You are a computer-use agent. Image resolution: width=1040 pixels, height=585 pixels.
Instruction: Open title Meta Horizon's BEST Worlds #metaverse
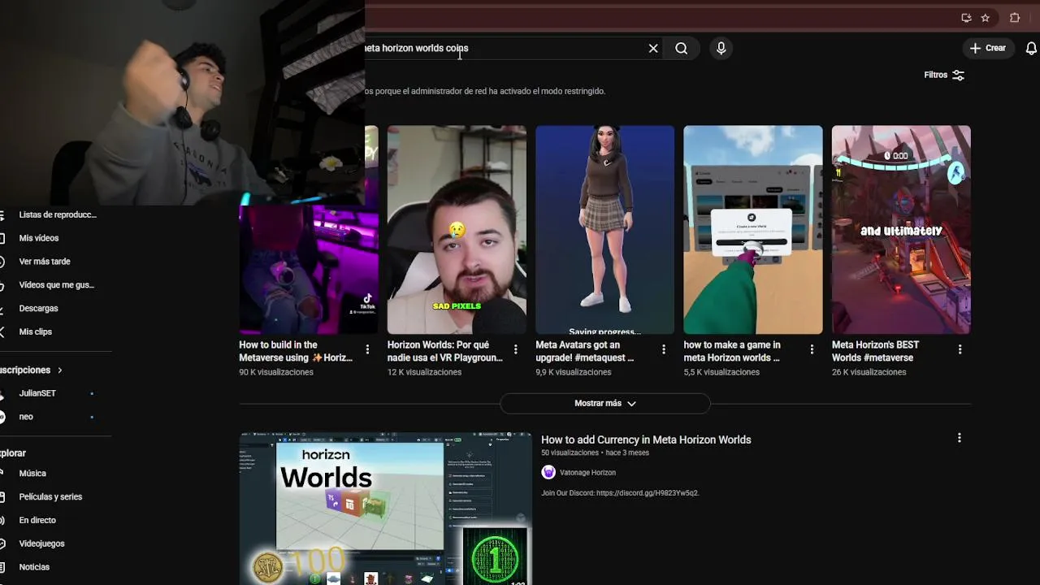[x=876, y=351]
